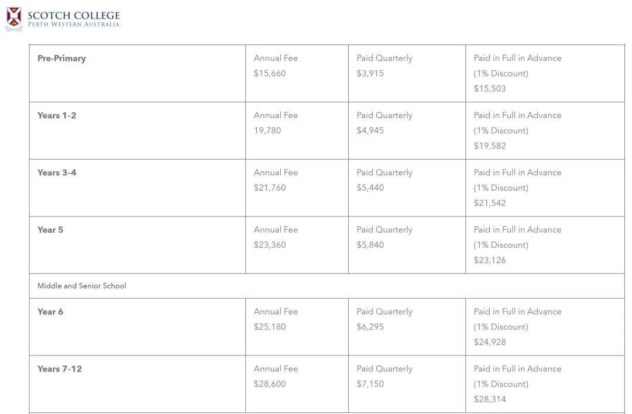Click the Years 3-4 row label
632x414 pixels.
point(57,172)
